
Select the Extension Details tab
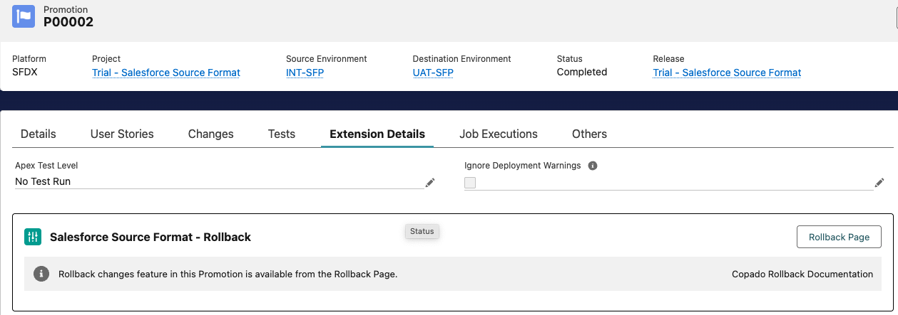click(377, 134)
